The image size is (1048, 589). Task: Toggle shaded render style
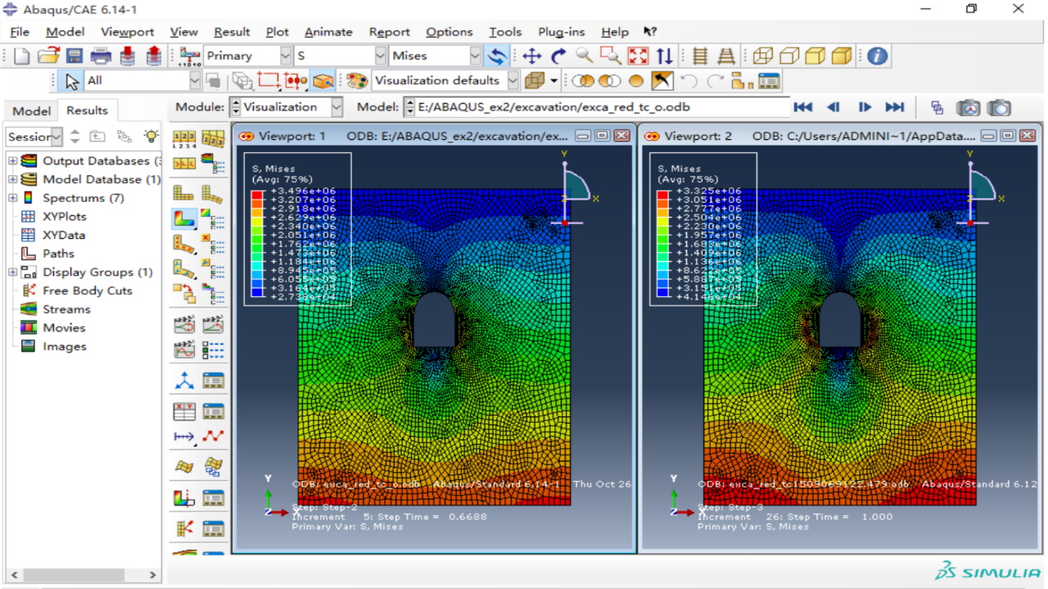tap(841, 56)
